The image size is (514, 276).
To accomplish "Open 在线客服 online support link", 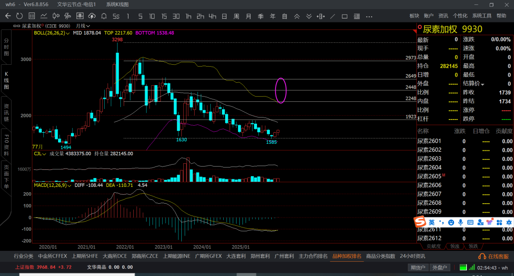I will [494, 256].
